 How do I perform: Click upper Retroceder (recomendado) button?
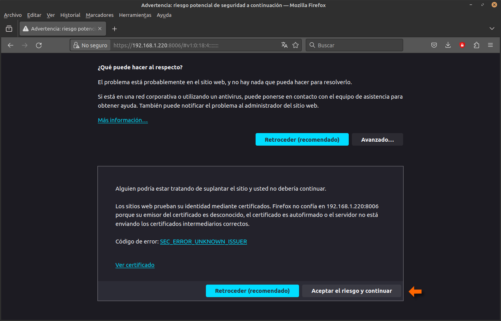(x=302, y=139)
